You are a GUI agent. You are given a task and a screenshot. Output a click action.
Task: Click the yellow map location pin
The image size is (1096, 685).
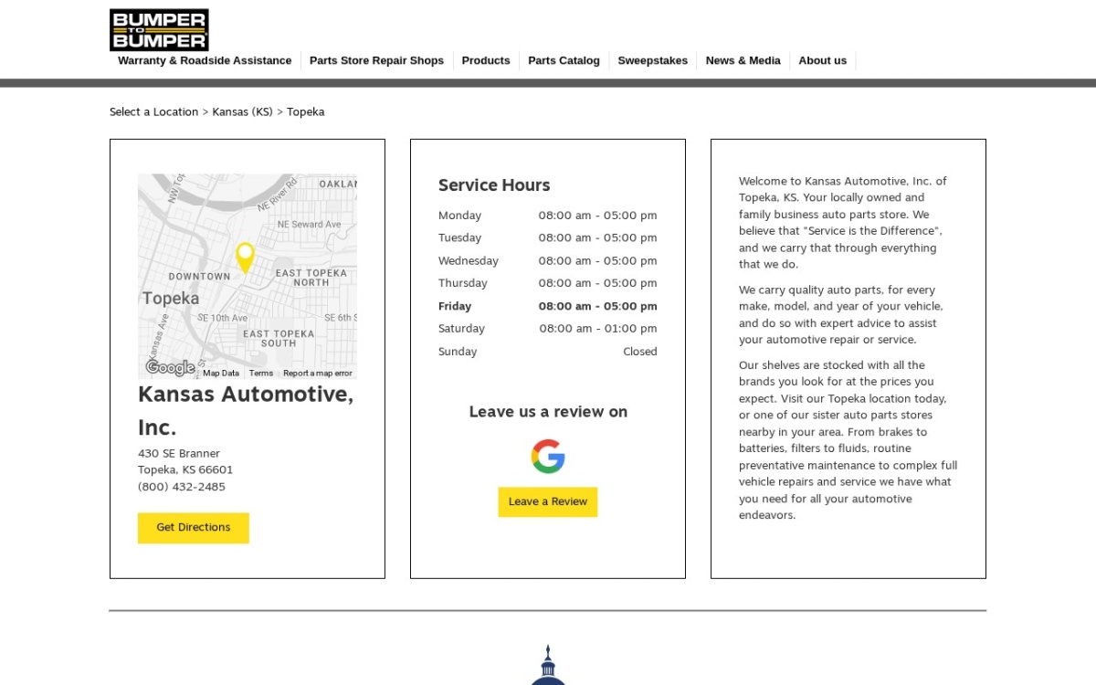[245, 258]
